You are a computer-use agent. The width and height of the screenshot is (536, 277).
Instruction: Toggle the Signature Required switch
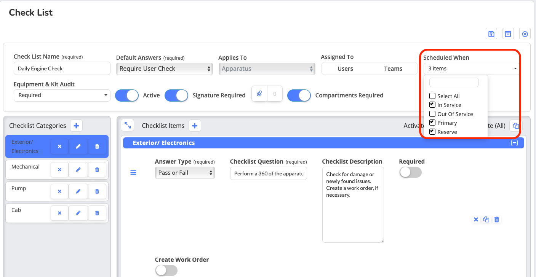[176, 96]
